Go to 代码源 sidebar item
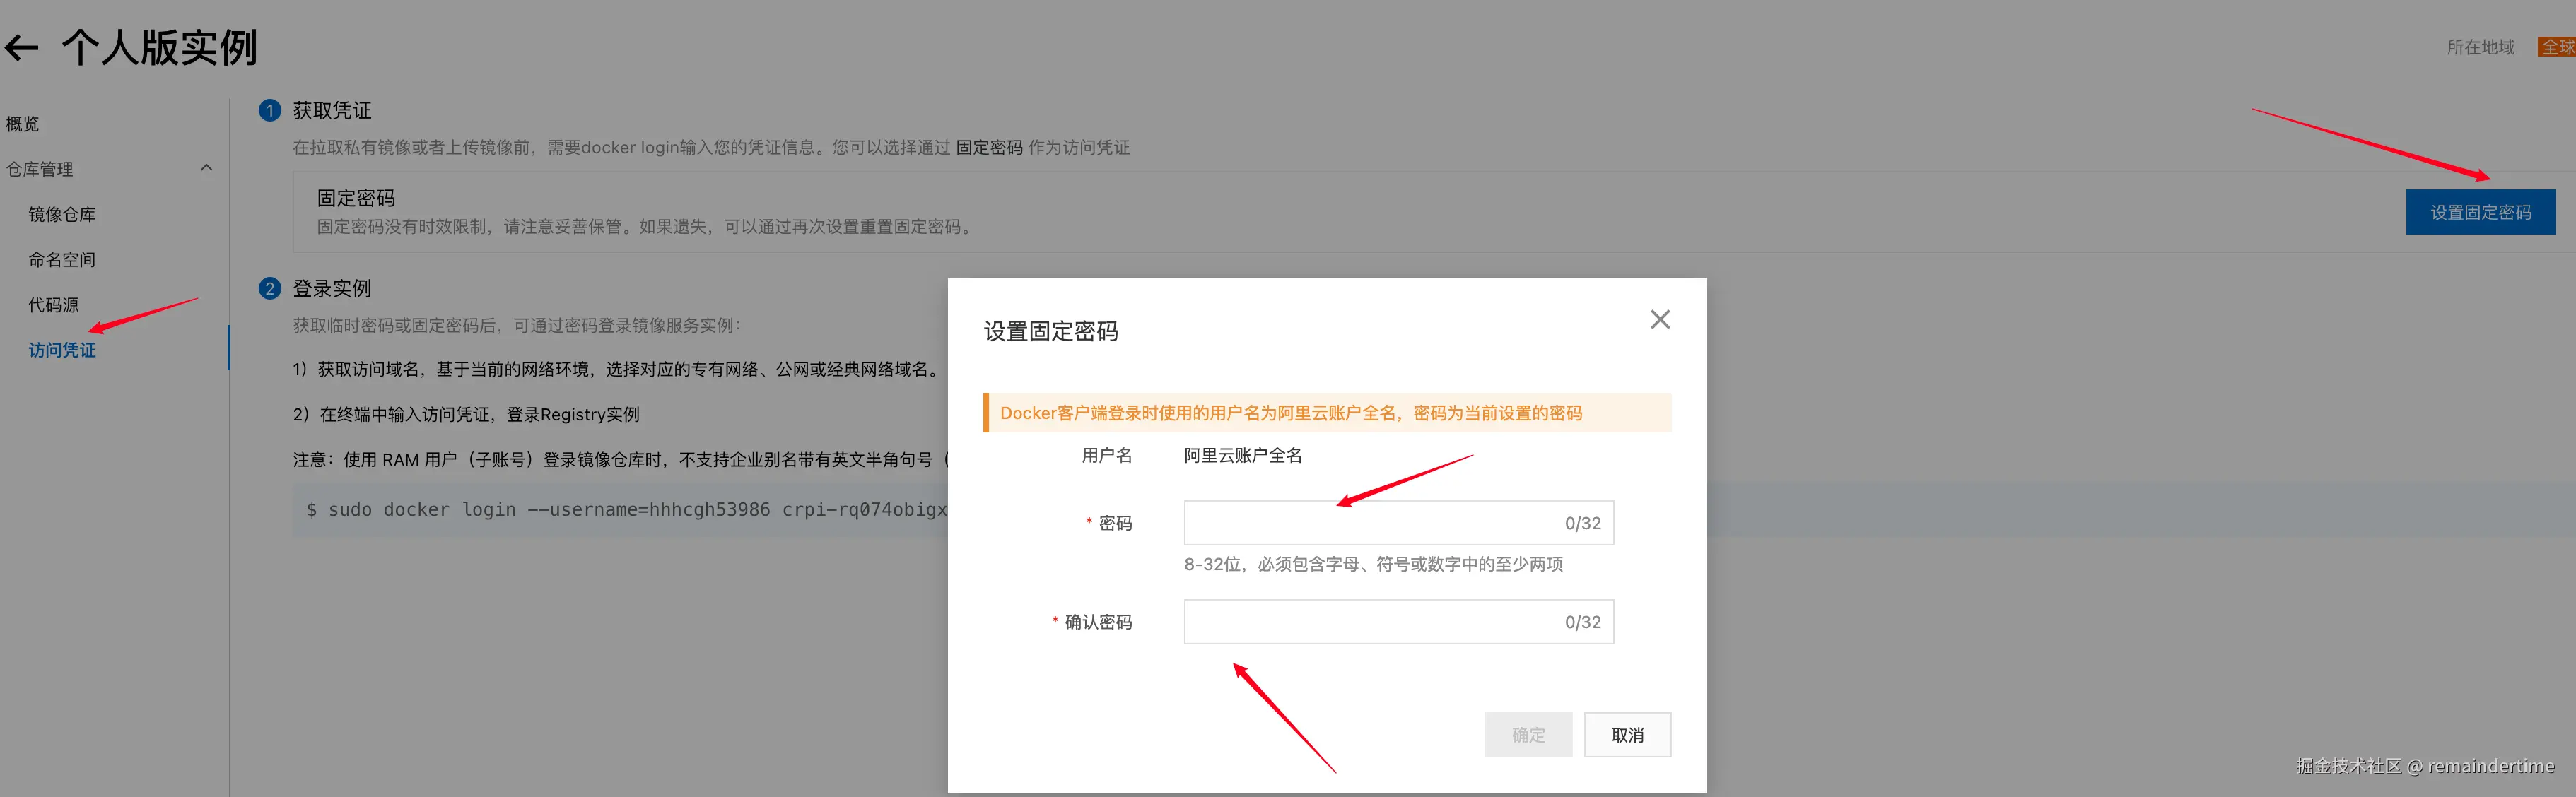The width and height of the screenshot is (2576, 797). click(x=53, y=304)
